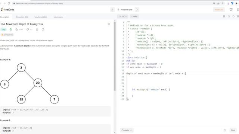239x134 pixels.
Task: Click the bookmark icon in editor toolbar
Action: click(x=224, y=16)
